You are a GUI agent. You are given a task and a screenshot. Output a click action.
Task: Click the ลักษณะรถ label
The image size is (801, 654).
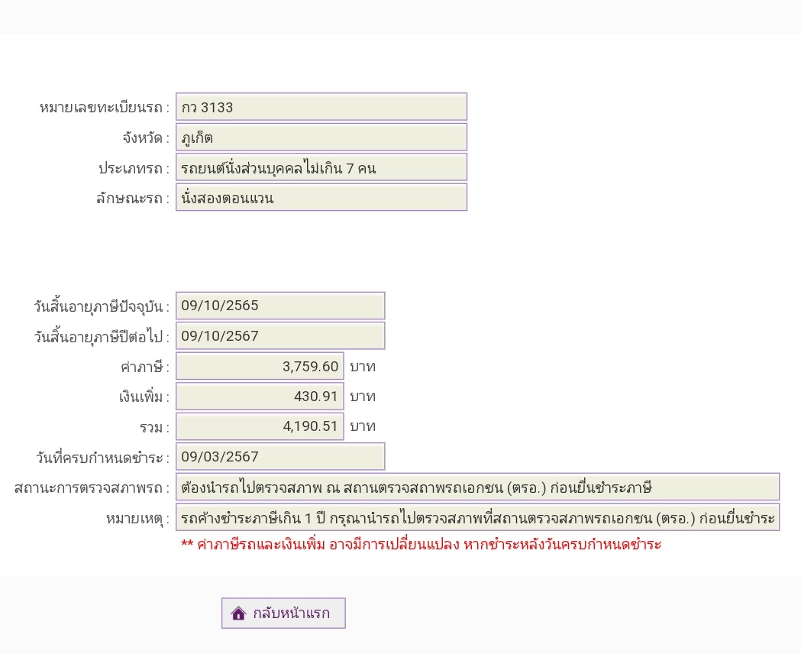point(132,198)
